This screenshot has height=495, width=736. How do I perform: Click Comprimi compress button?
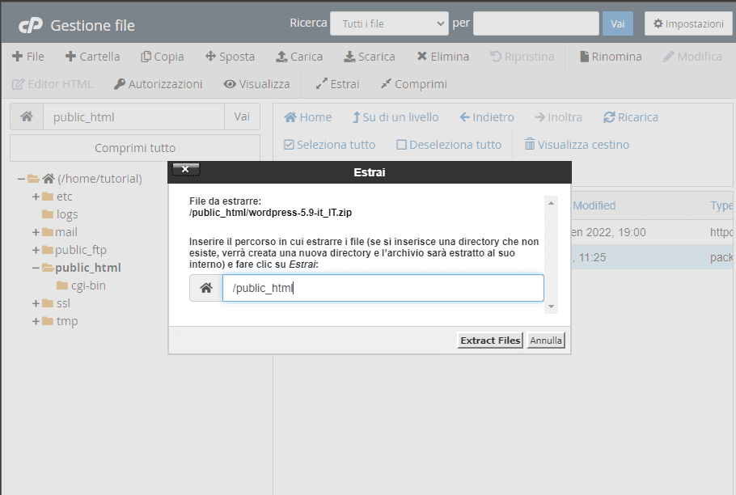point(414,84)
